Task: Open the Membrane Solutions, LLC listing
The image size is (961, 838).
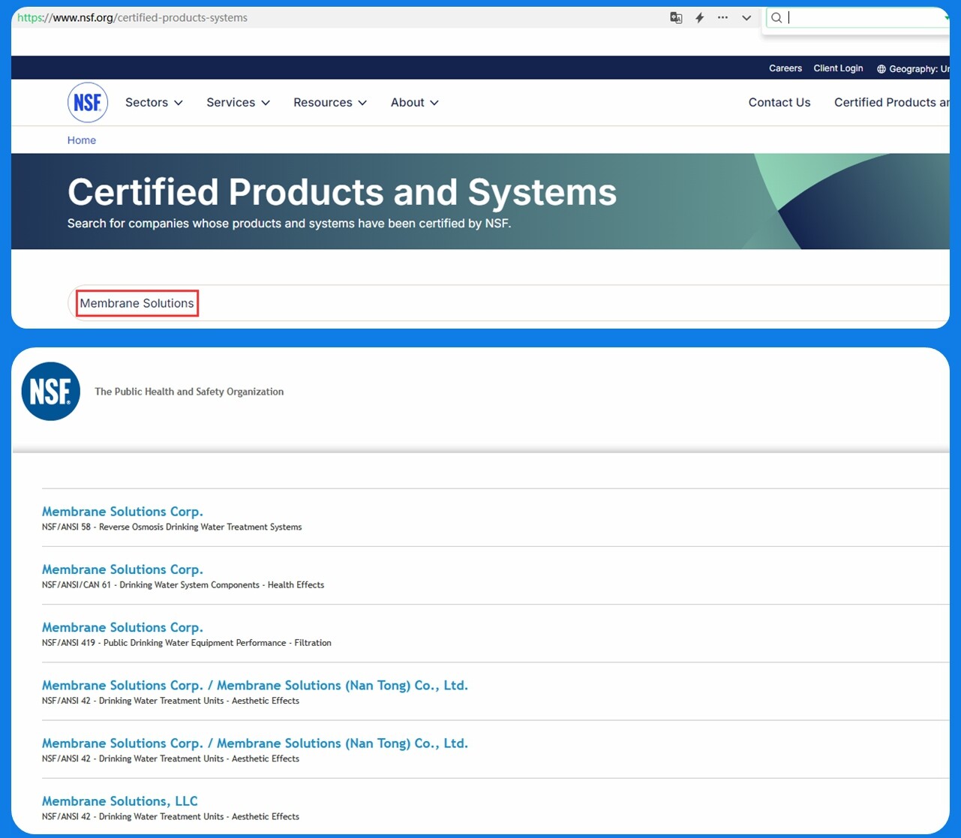Action: tap(120, 801)
